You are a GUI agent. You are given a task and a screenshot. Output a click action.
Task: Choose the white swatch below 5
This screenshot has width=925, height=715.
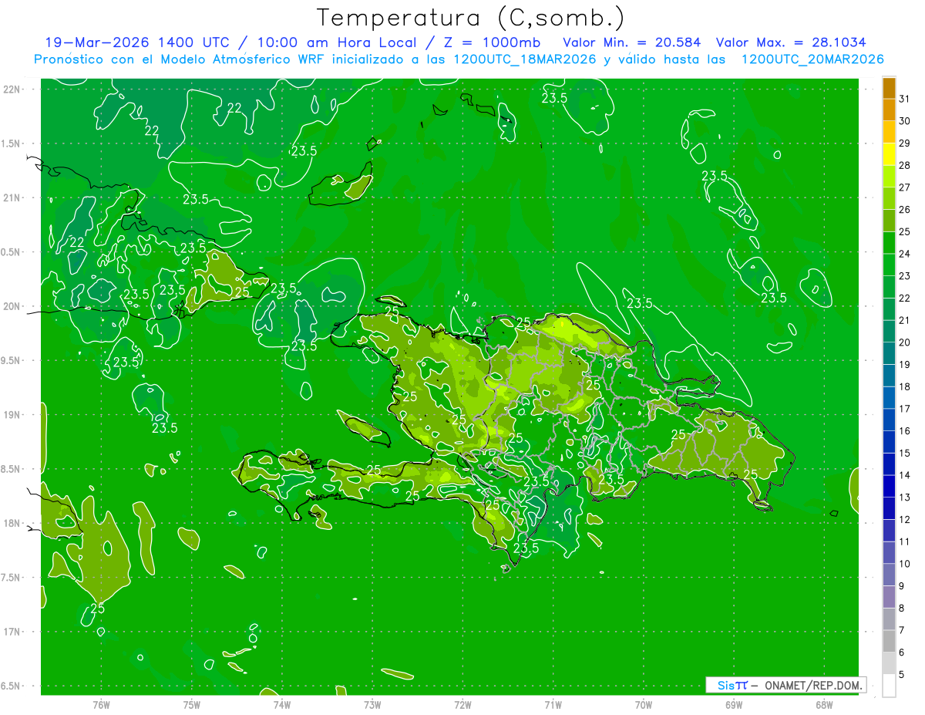click(x=889, y=685)
